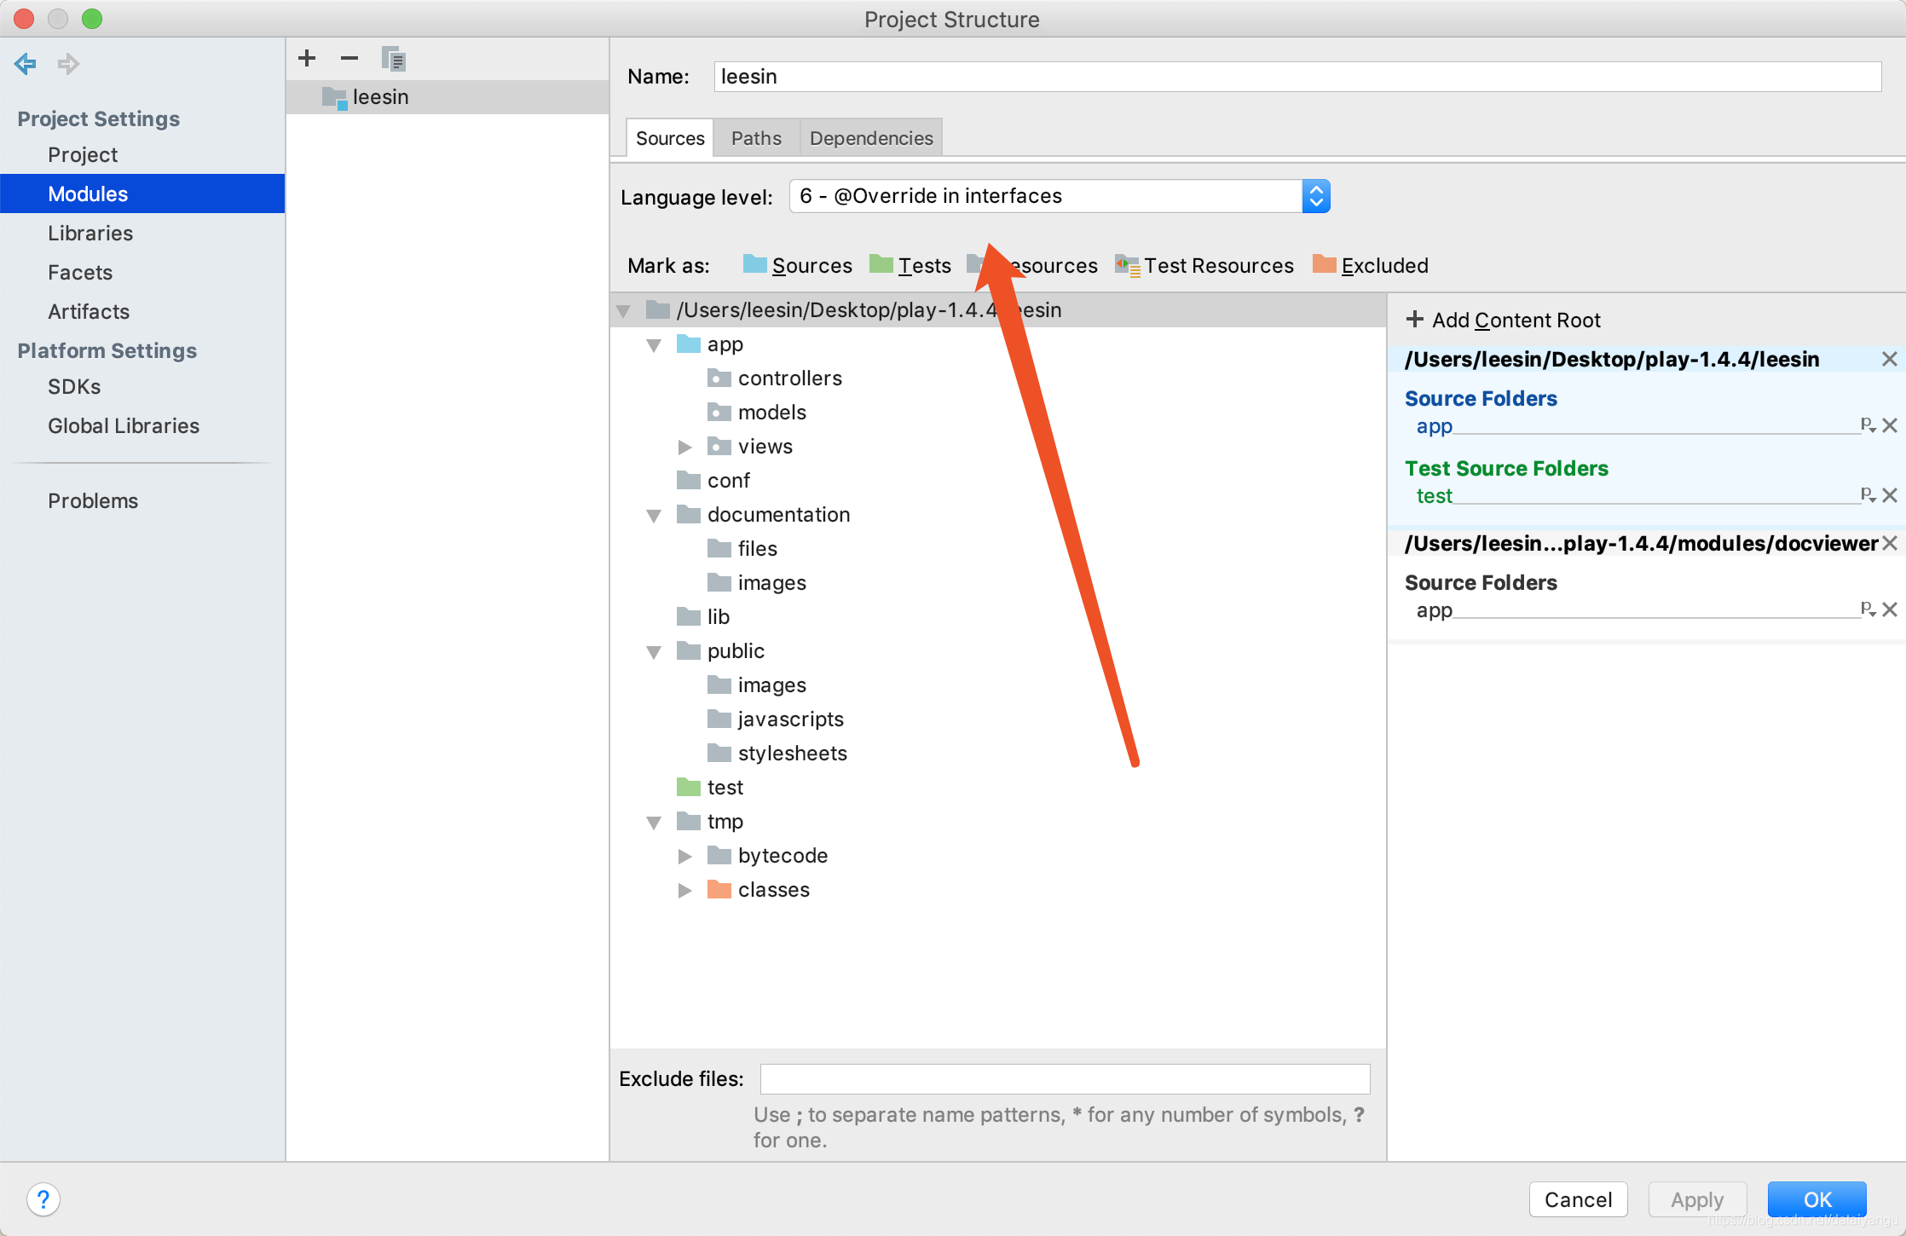Mark as Tests folder icon
The image size is (1906, 1236).
(881, 265)
